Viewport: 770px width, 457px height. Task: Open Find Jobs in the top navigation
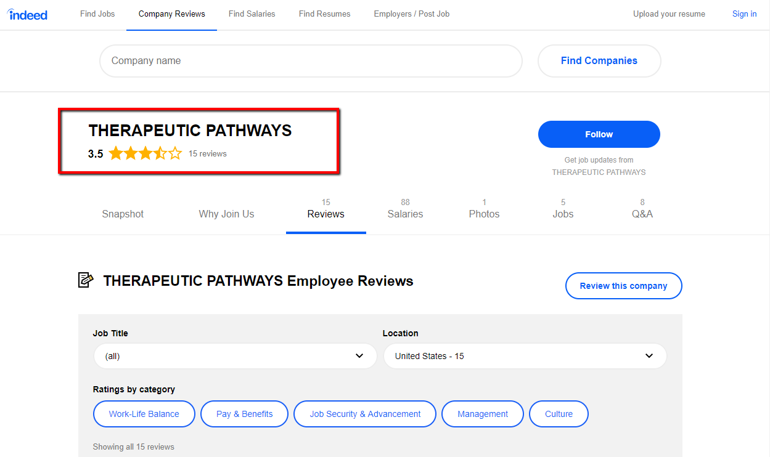click(x=97, y=14)
